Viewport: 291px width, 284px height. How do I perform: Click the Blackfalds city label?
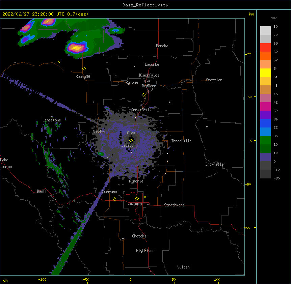149,75
